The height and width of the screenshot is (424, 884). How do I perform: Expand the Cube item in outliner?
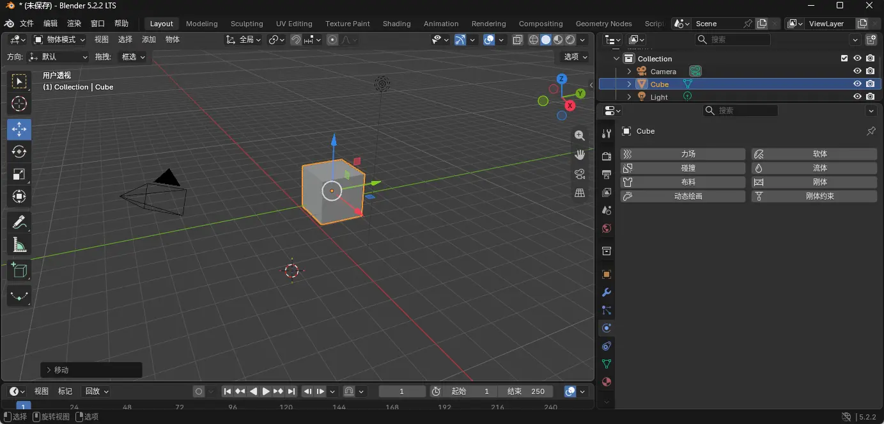click(x=629, y=84)
